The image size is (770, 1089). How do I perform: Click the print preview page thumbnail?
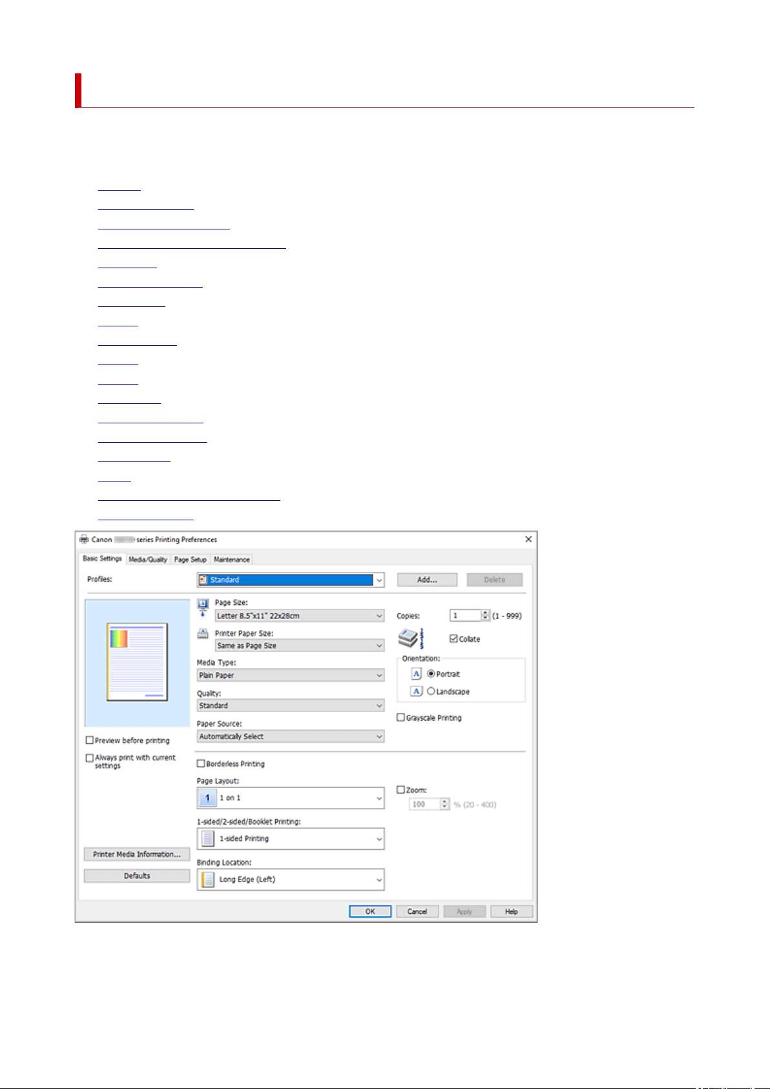(138, 662)
